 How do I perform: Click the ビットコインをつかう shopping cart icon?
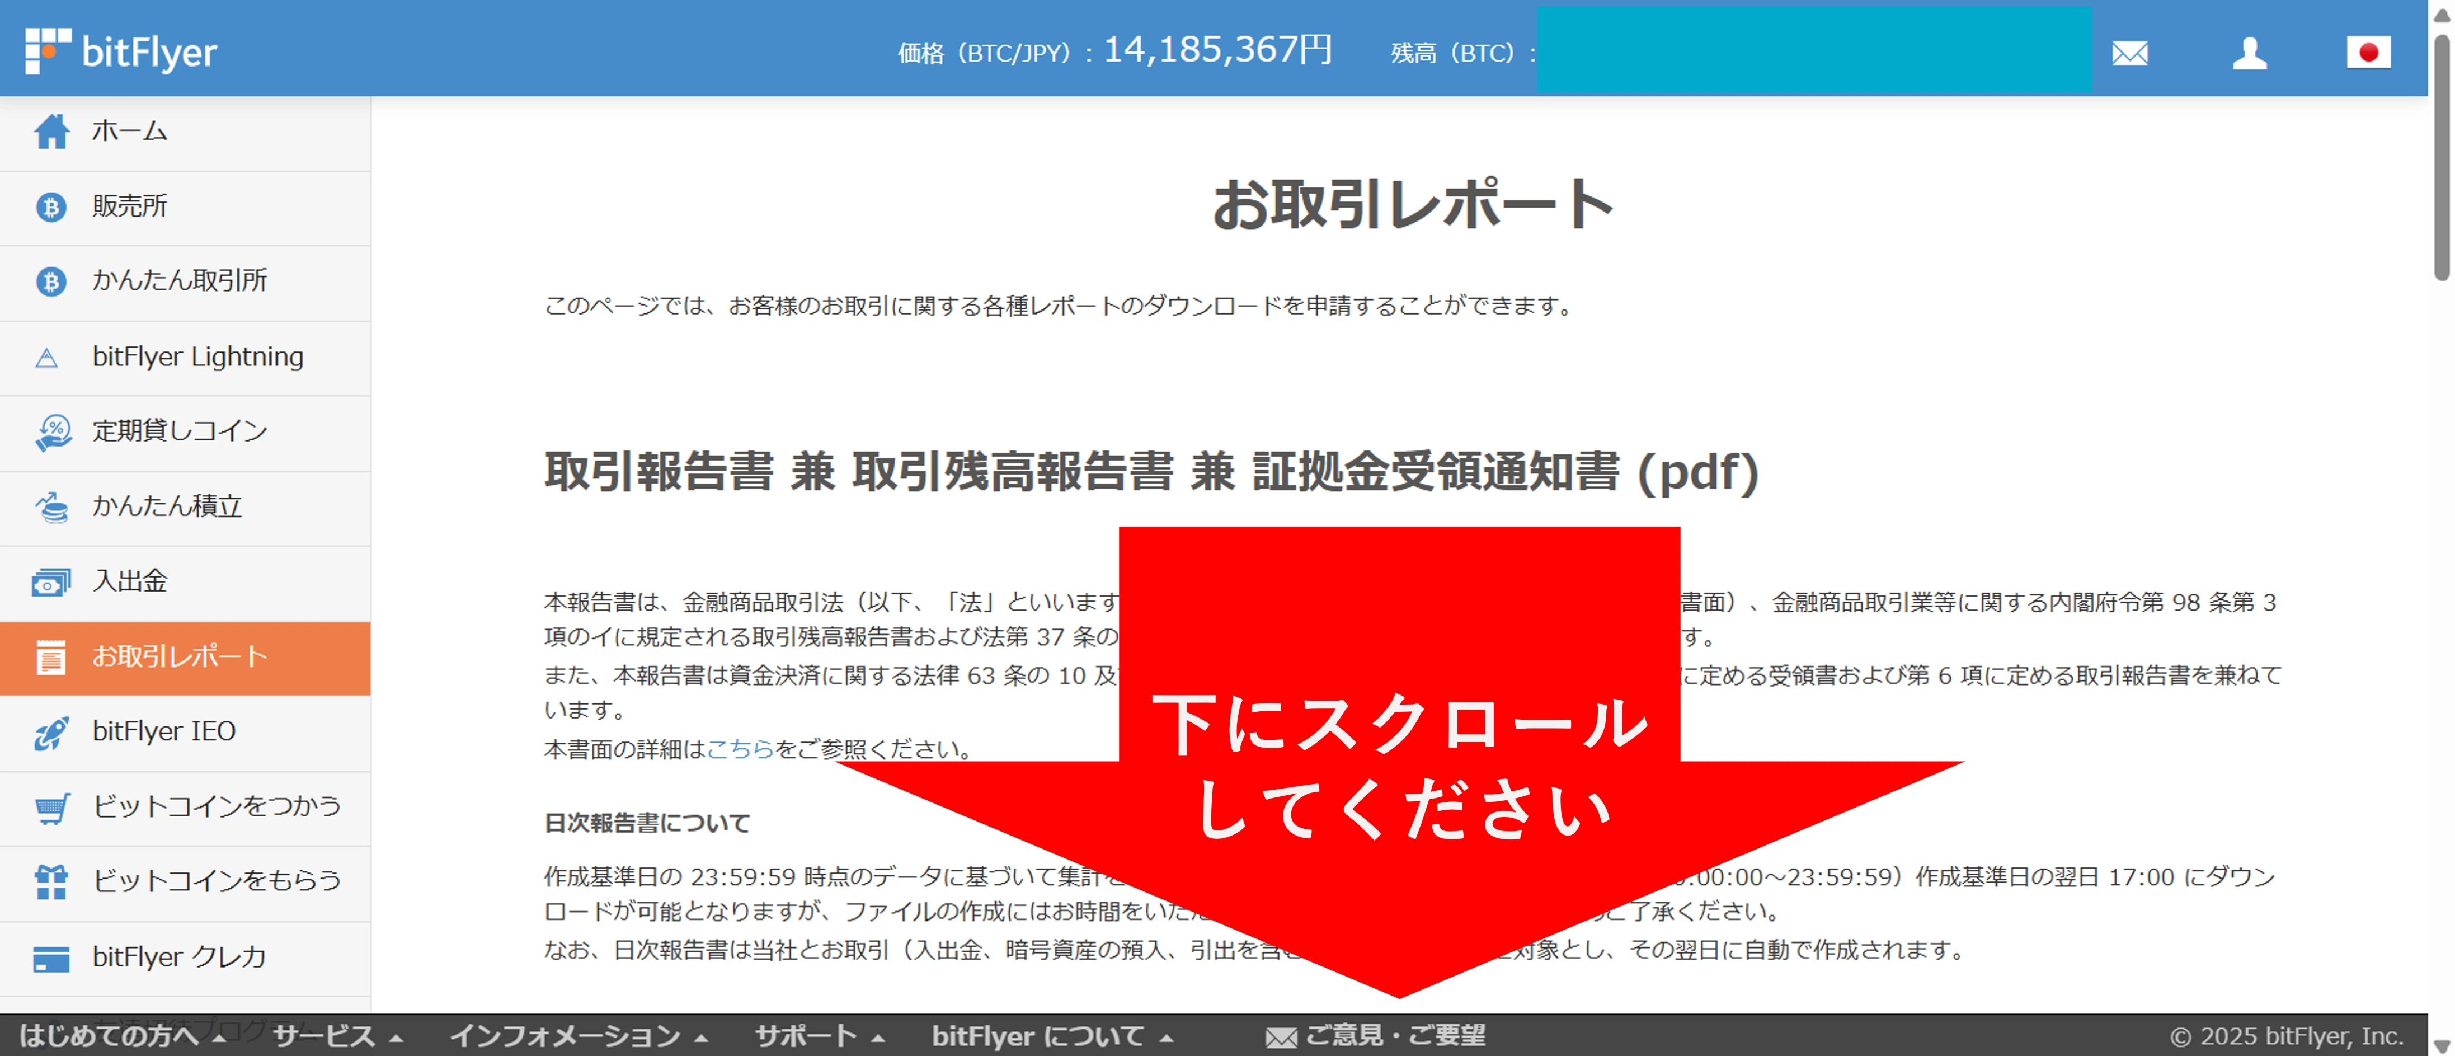point(53,806)
